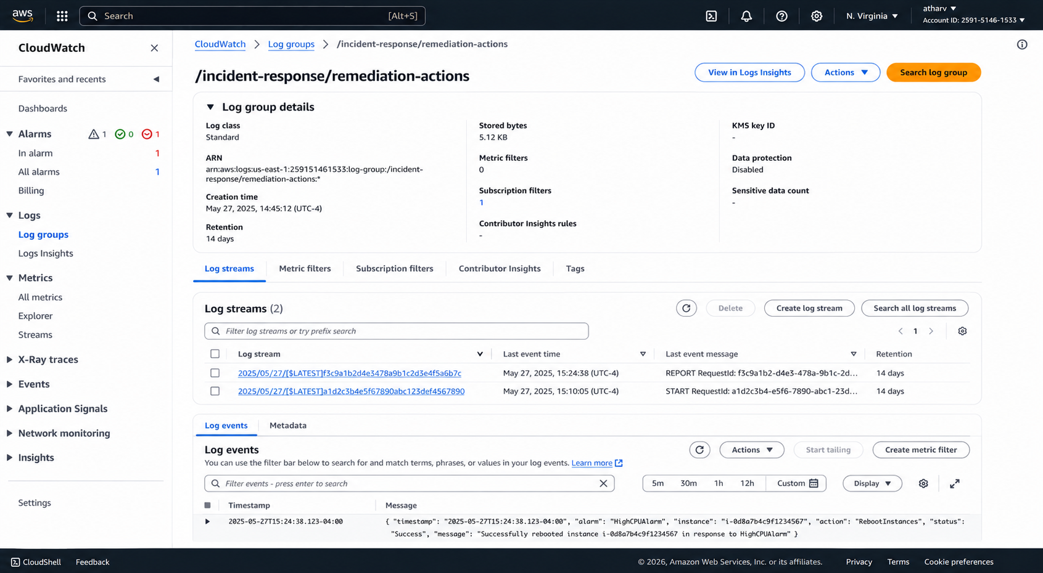Expand the Application Signals section
The height and width of the screenshot is (573, 1043).
click(x=9, y=409)
